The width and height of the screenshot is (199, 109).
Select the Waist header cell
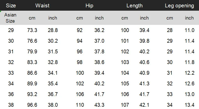(x=42, y=6)
